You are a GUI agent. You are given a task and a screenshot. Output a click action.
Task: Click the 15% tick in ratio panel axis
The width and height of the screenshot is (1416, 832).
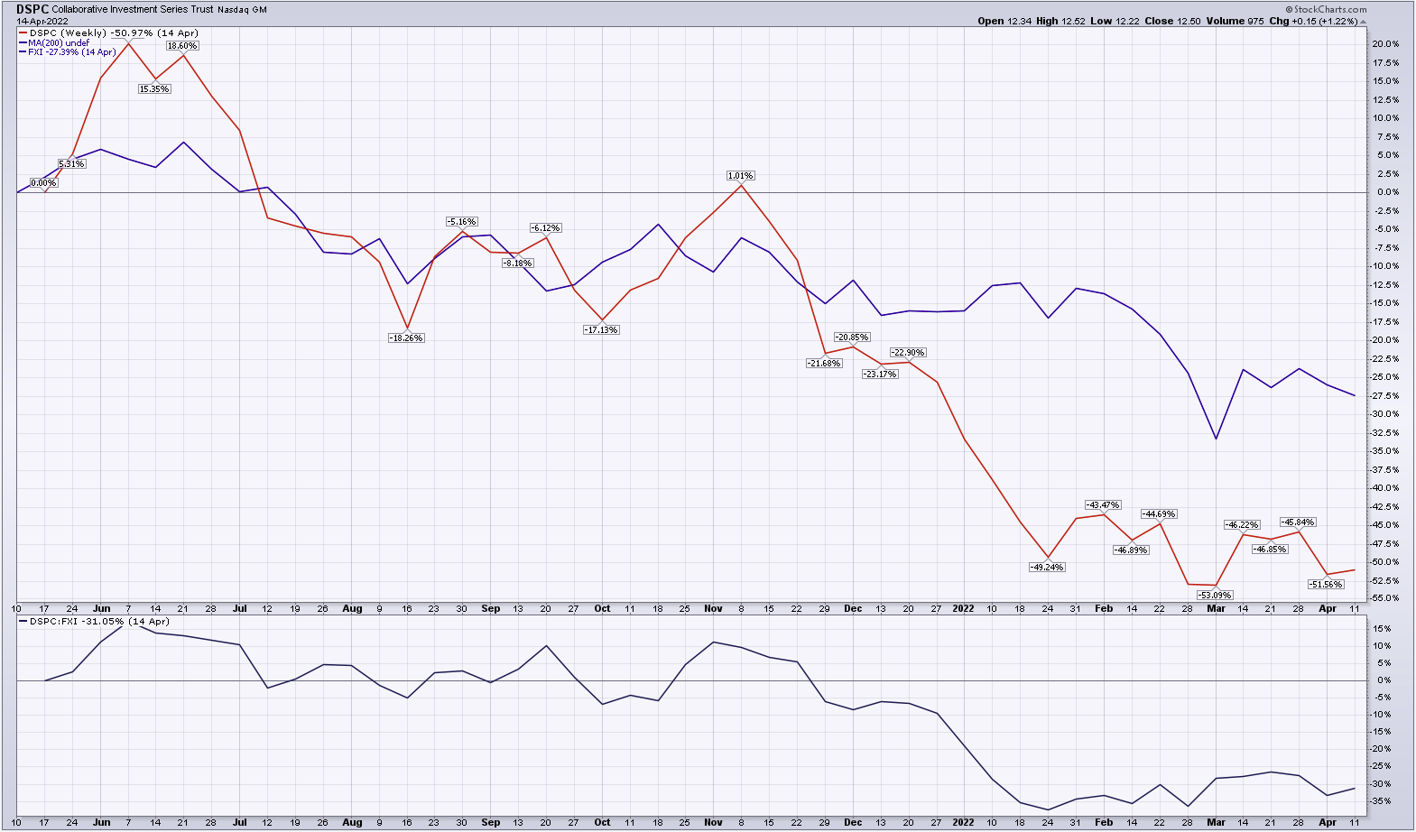click(1383, 629)
